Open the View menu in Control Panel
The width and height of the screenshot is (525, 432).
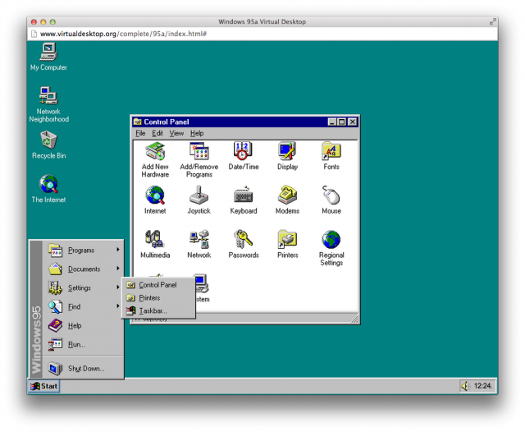(176, 133)
